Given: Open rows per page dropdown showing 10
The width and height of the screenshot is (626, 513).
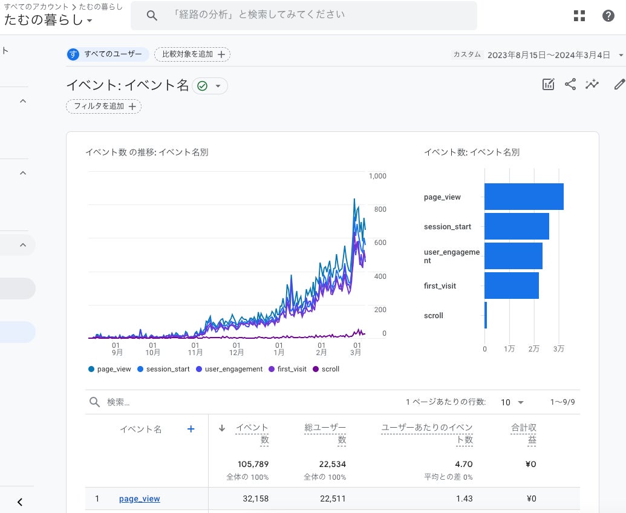Looking at the screenshot, I should (x=512, y=402).
